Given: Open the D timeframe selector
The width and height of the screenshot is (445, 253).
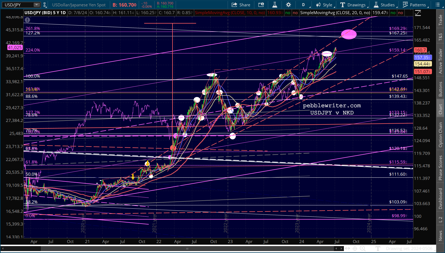Looking at the screenshot, I should pyautogui.click(x=303, y=5).
